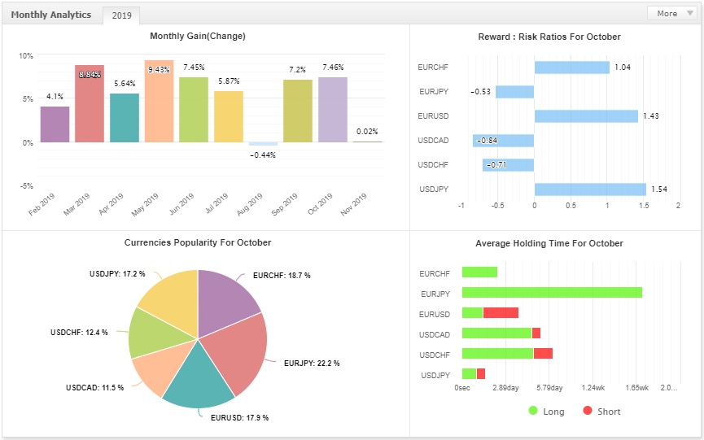
Task: Click the Apr 2019 5.64% bar
Action: [125, 117]
